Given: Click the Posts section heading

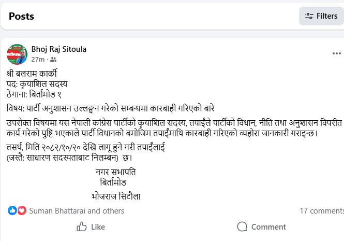Looking at the screenshot, I should (x=22, y=16).
